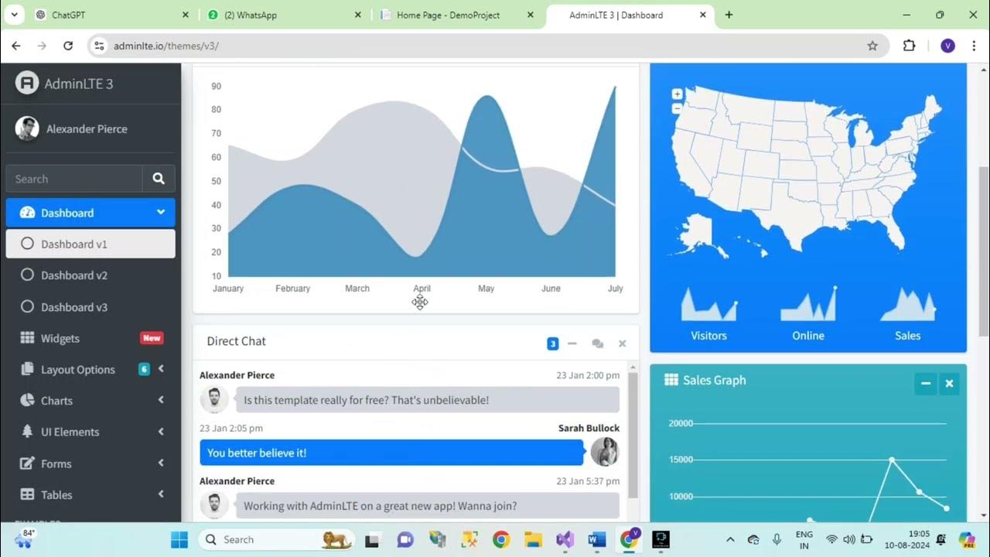
Task: Click the Dashboard speedometer icon
Action: tap(27, 213)
